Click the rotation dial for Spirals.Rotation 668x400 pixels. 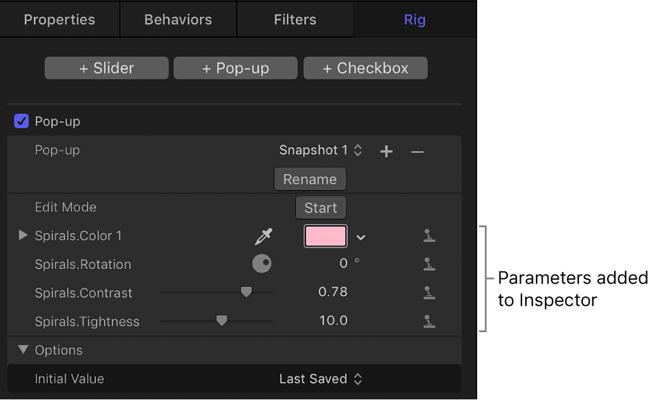(x=262, y=263)
